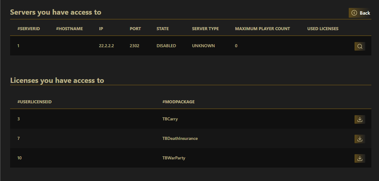This screenshot has width=379, height=181.
Task: Select the TBWarParty mod package name
Action: [174, 158]
